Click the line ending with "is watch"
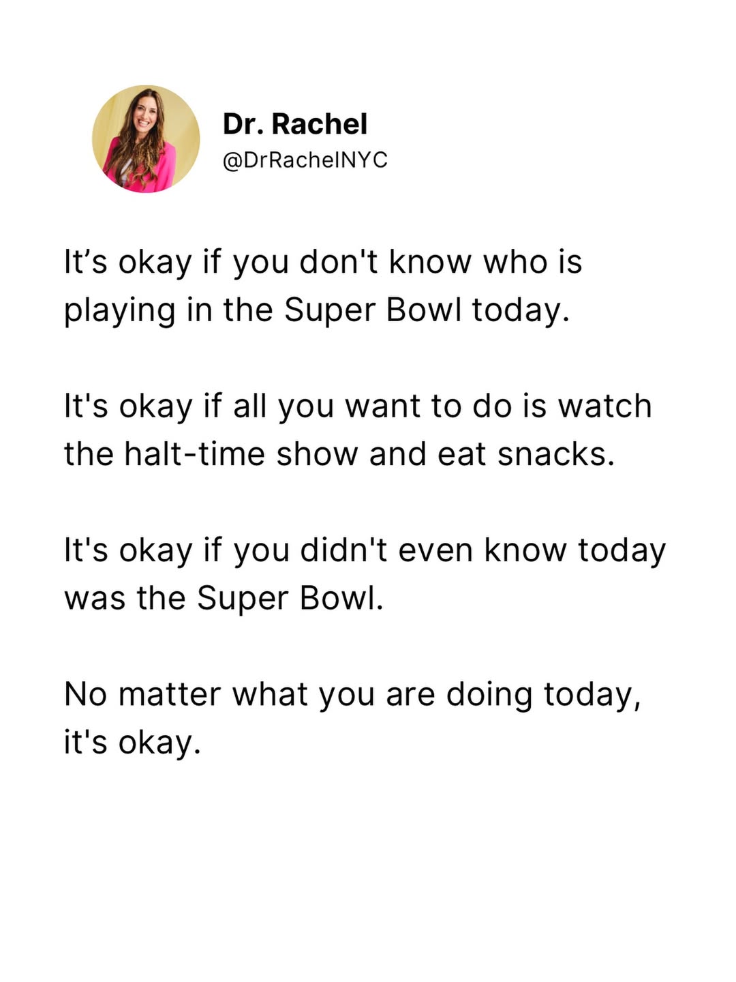The image size is (736, 982). point(358,406)
